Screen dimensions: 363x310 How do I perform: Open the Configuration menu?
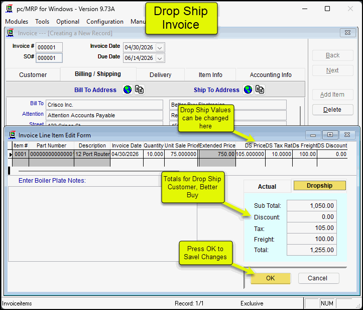104,22
